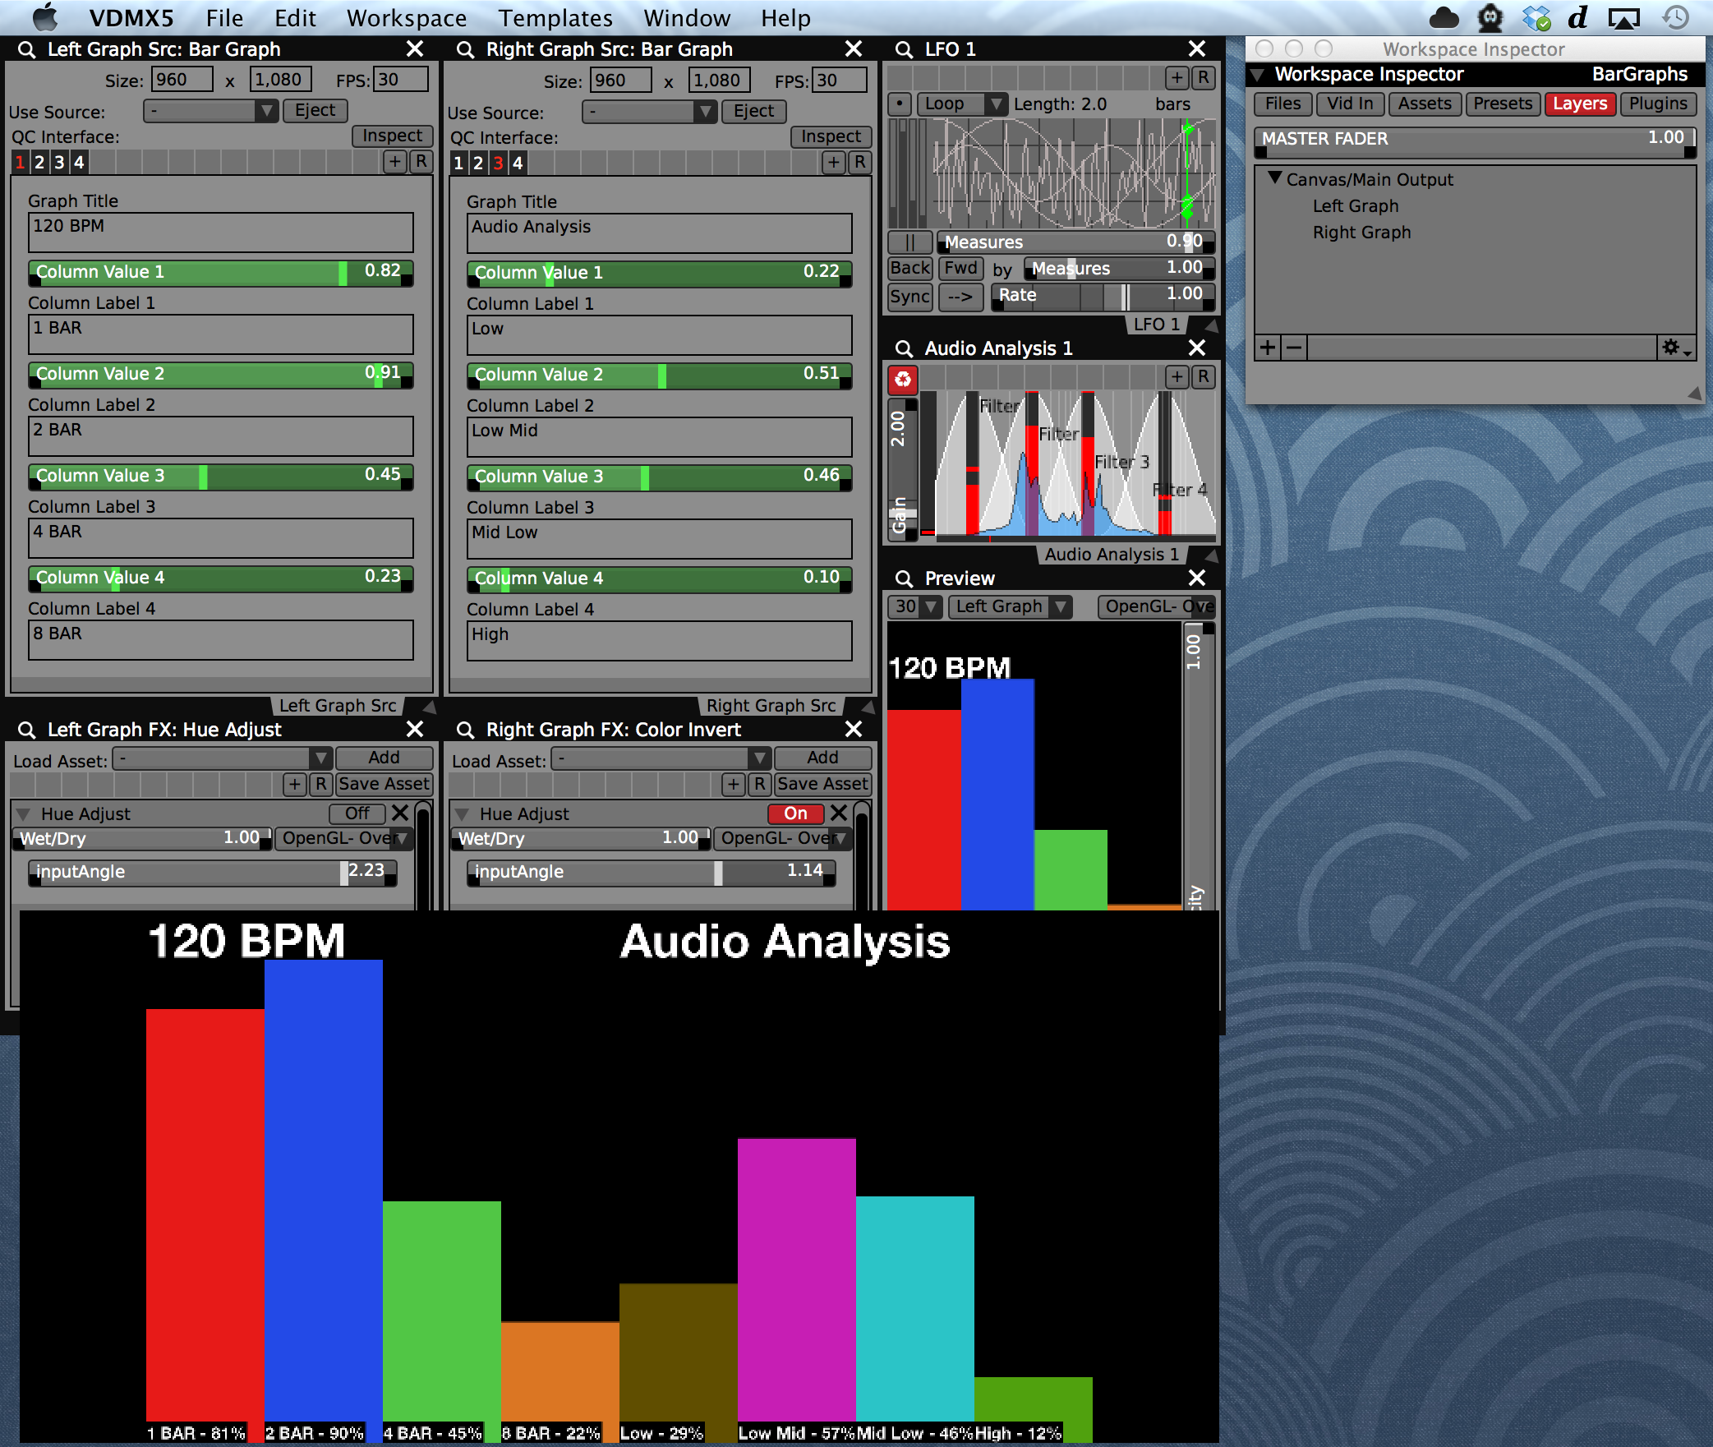
Task: Select preset 2 in Left Graph Src
Action: (39, 162)
